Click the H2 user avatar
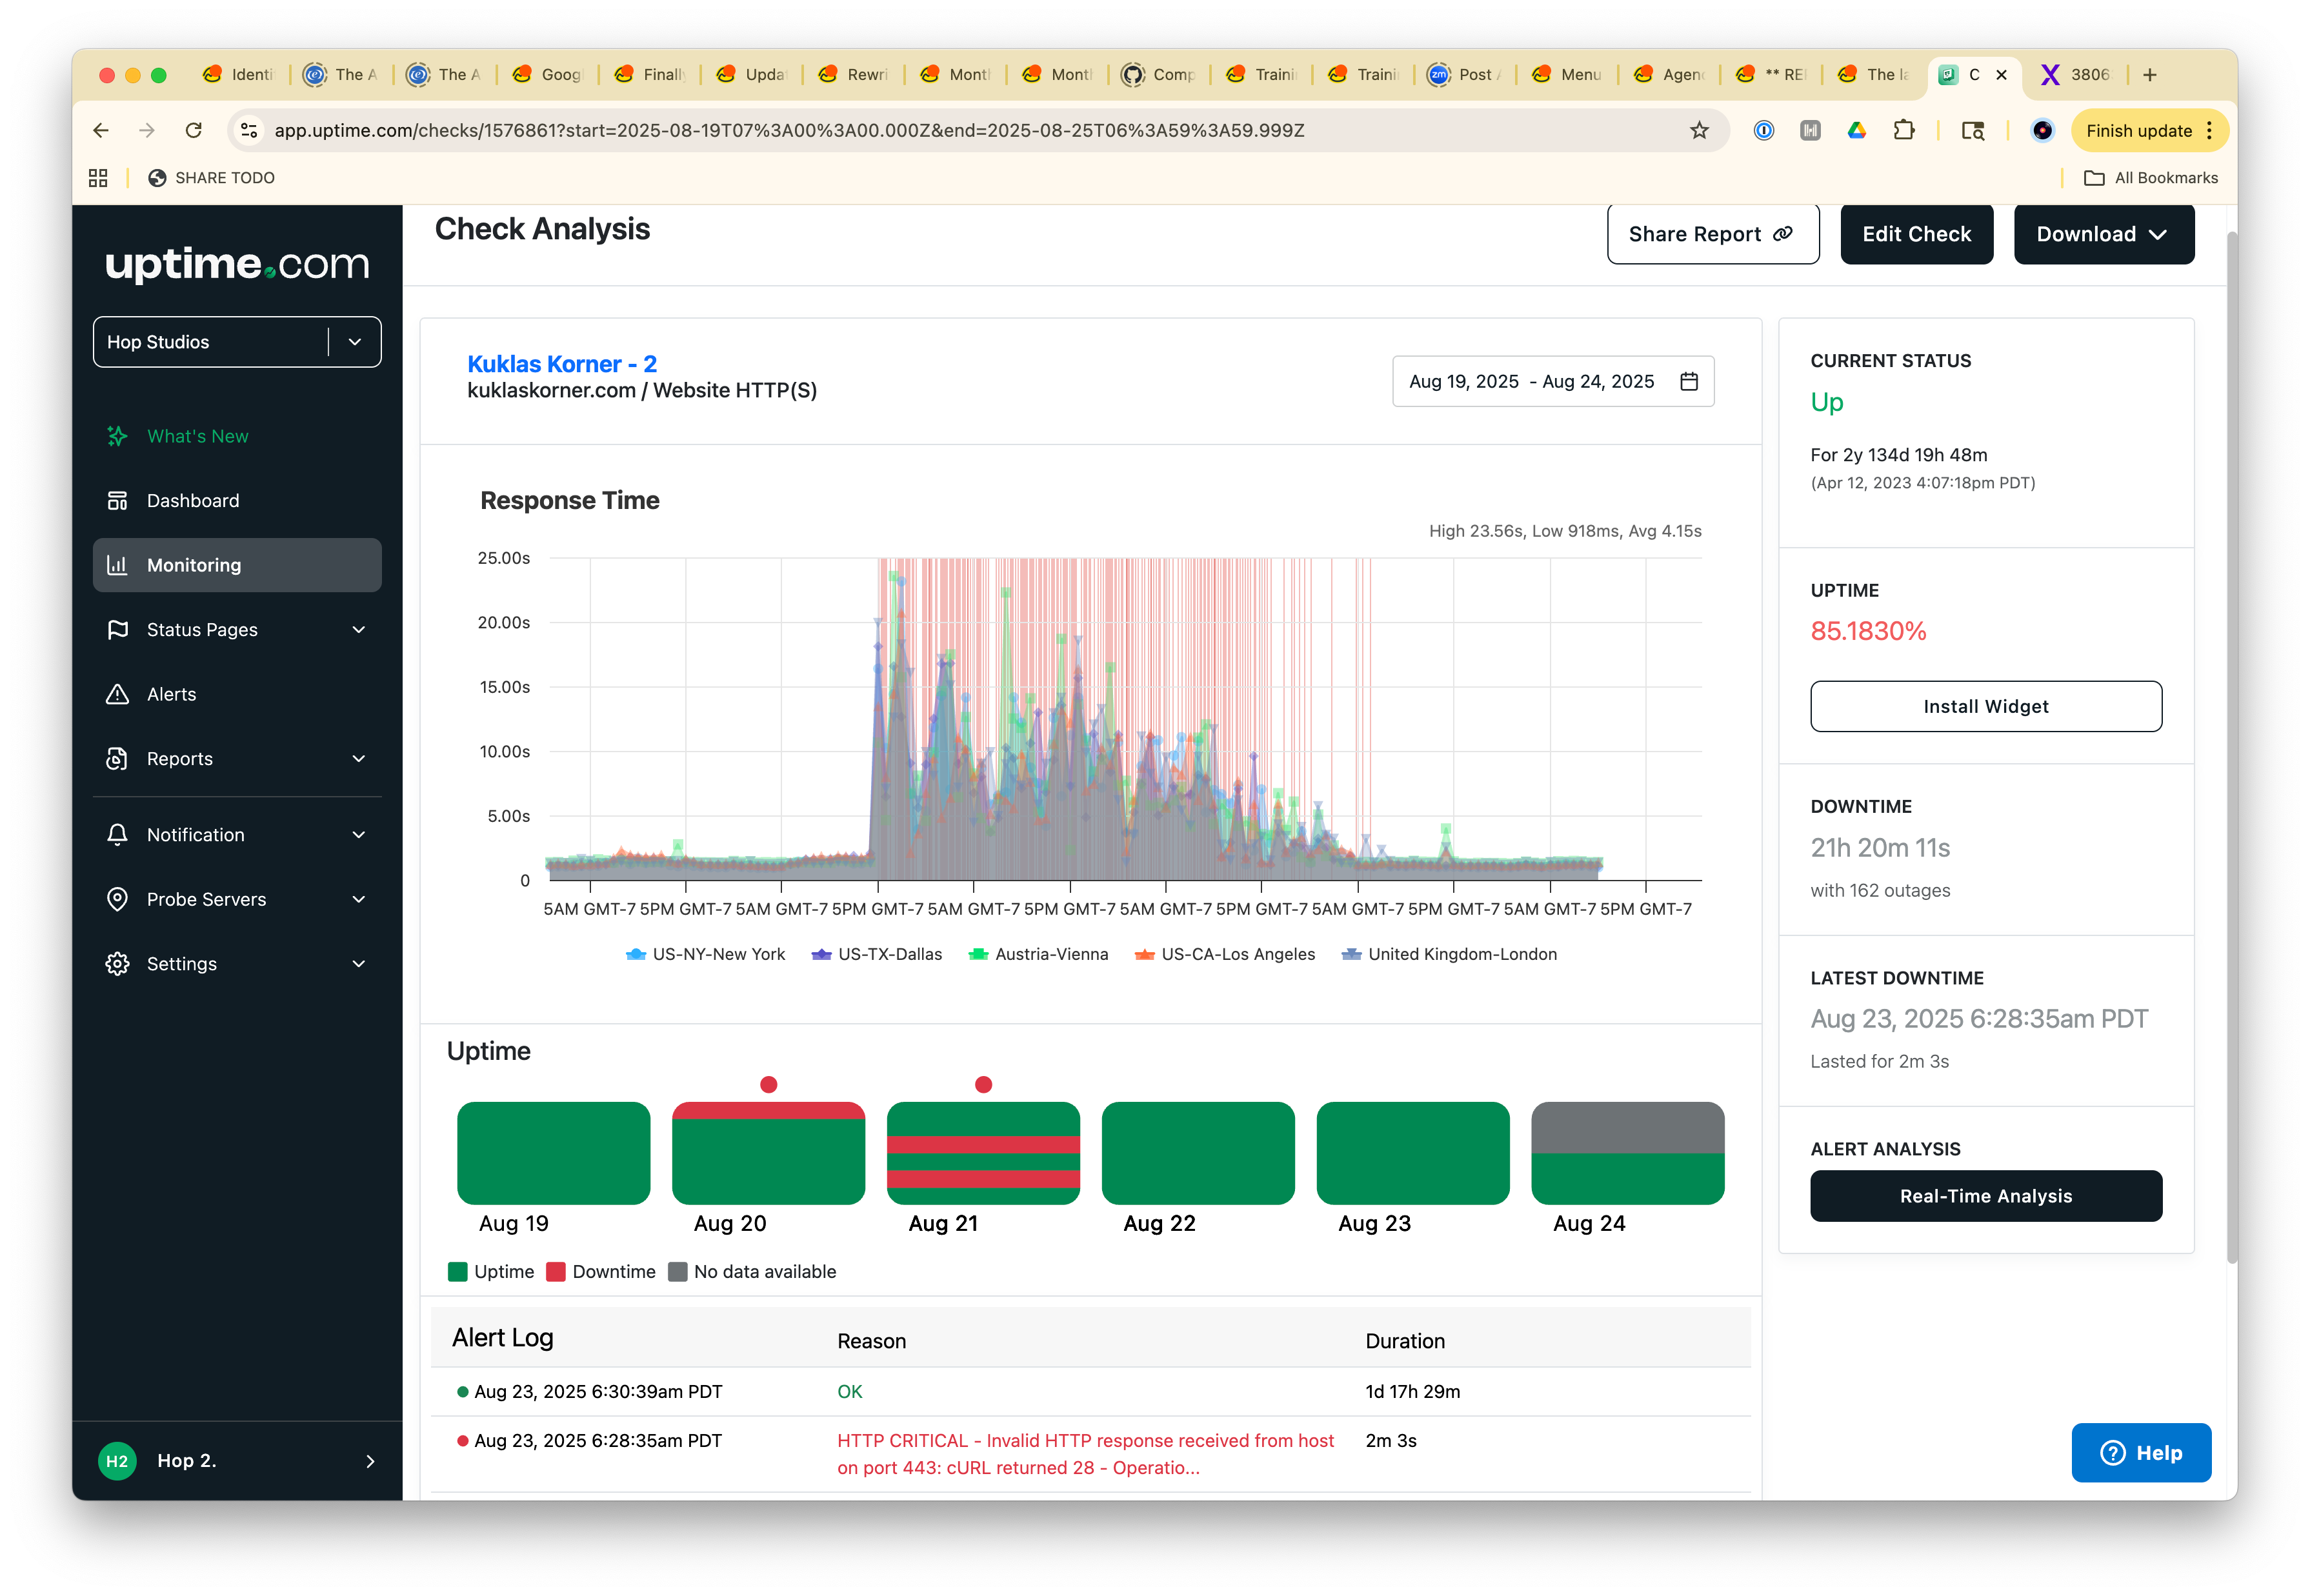Viewport: 2310px width, 1596px height. tap(118, 1461)
